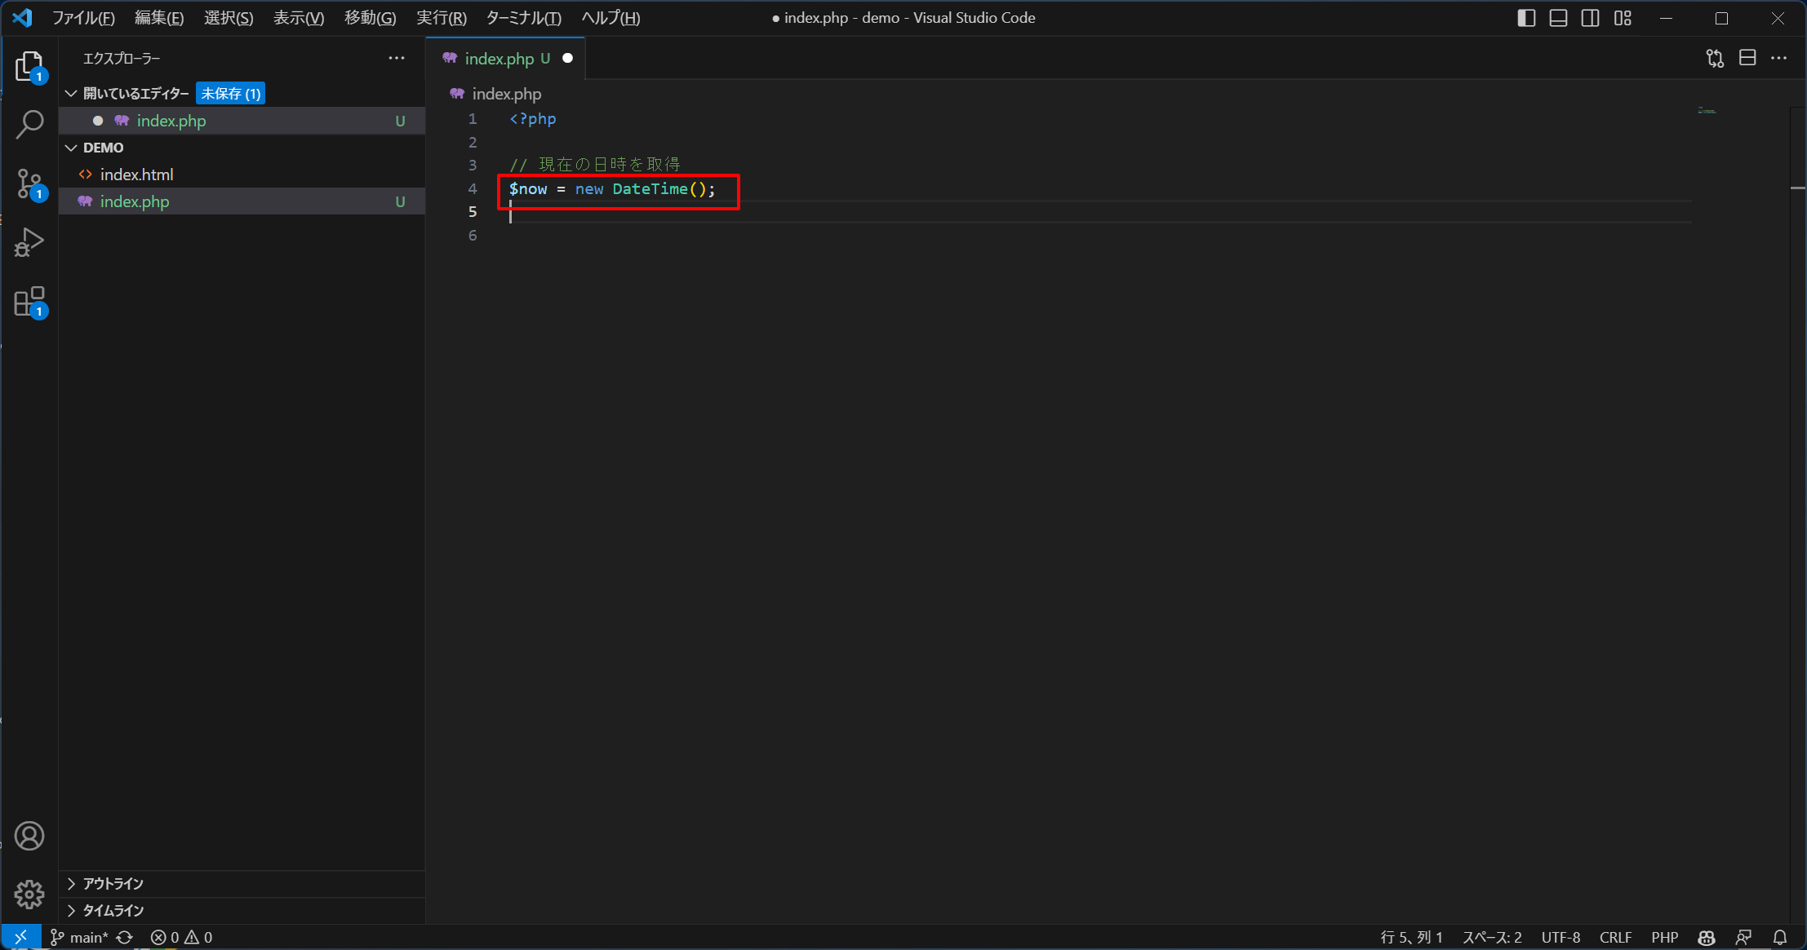Click the Synchronize Changes icon
This screenshot has height=950, width=1807.
click(x=125, y=937)
